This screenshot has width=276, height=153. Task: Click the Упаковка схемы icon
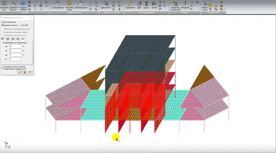[x=69, y=4]
